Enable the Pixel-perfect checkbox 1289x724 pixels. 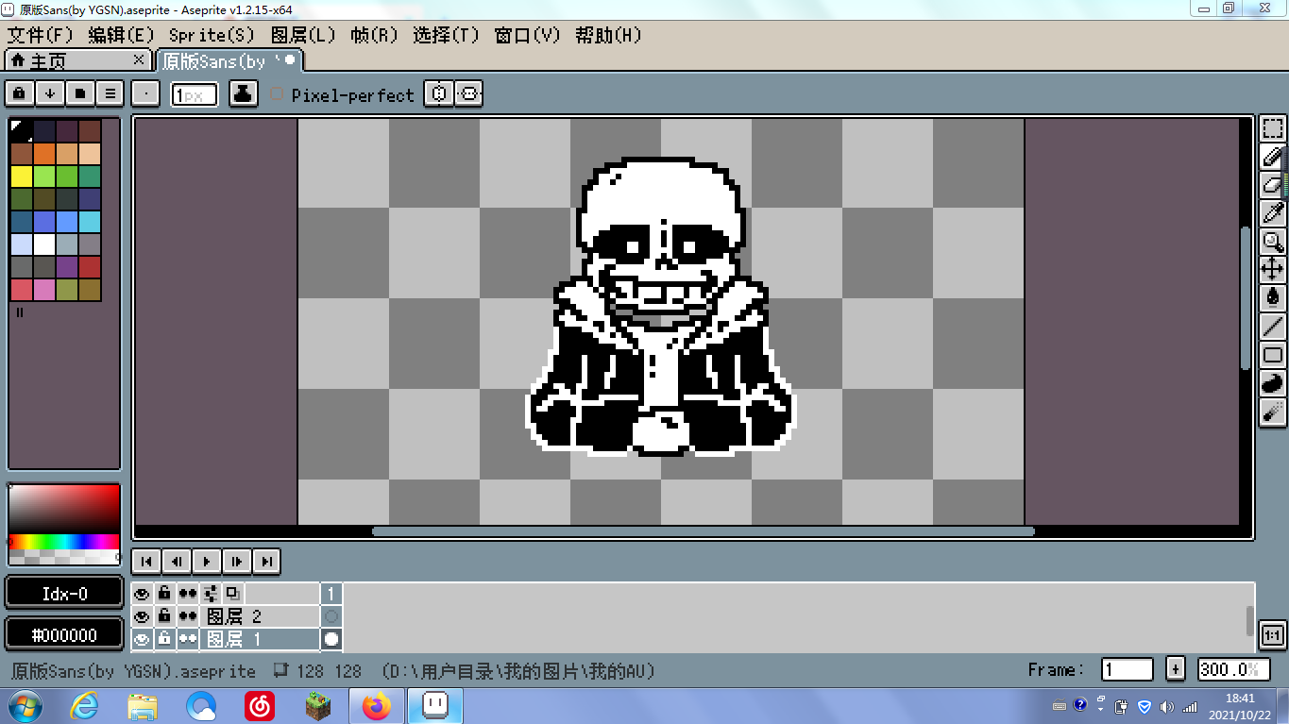click(x=277, y=94)
